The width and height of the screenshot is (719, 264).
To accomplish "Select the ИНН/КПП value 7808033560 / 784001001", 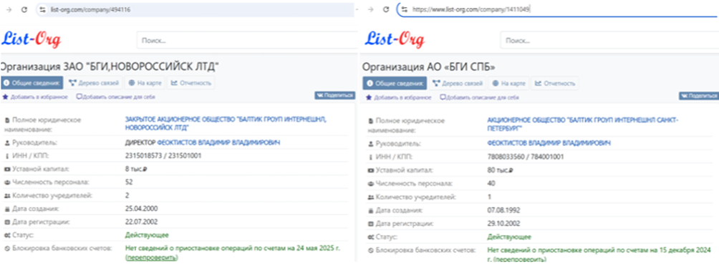I will [x=526, y=156].
